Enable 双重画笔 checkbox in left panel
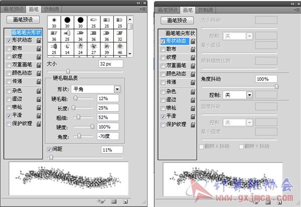 pos(9,65)
